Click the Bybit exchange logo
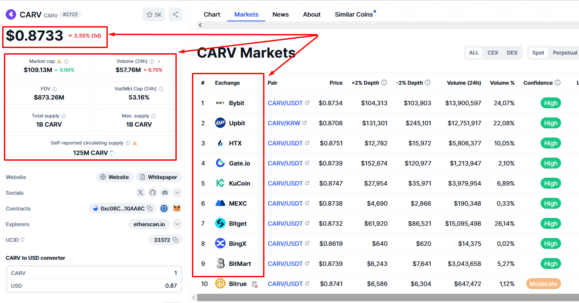Image resolution: width=579 pixels, height=303 pixels. 220,103
